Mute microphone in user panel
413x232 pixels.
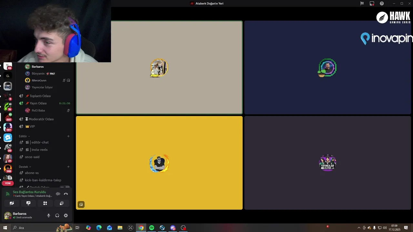click(x=49, y=216)
